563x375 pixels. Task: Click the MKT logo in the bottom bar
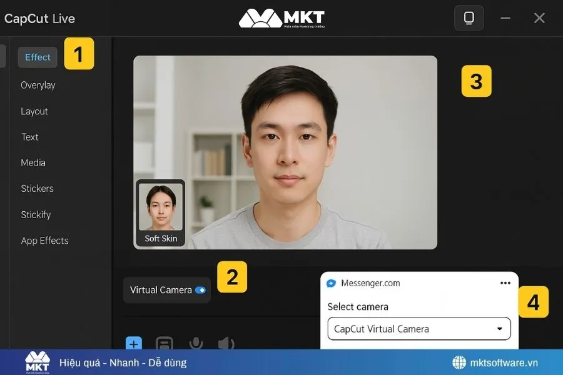[x=36, y=361]
